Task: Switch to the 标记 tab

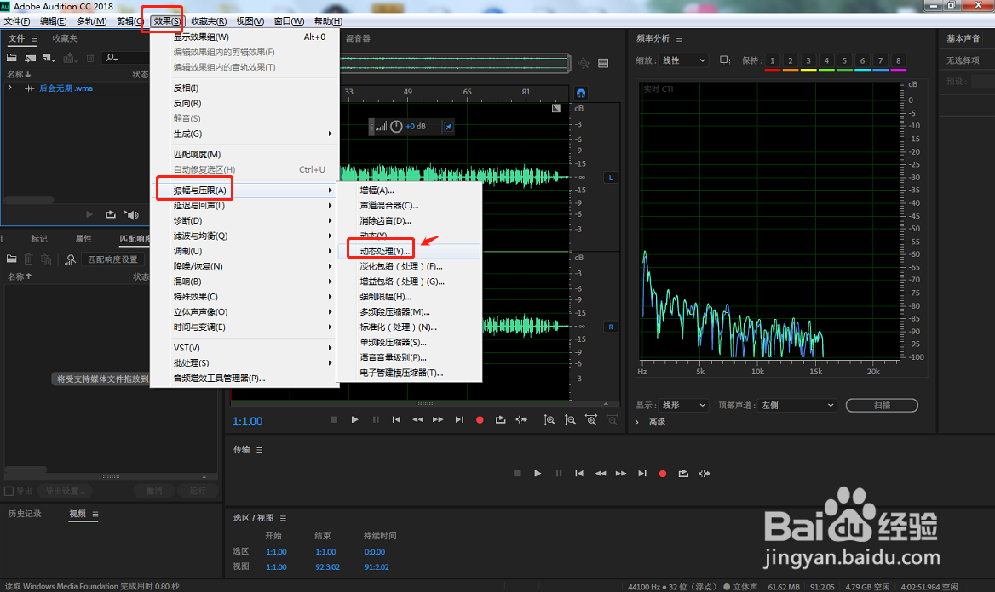Action: tap(39, 239)
